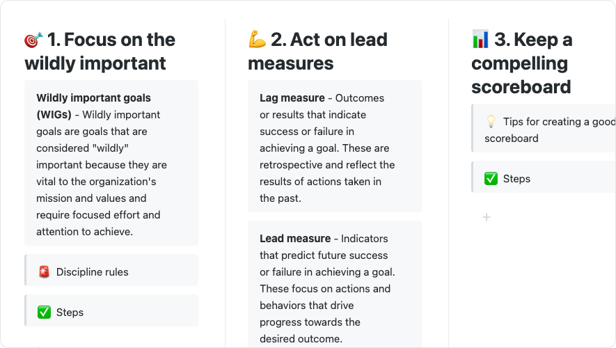This screenshot has height=348, width=616.
Task: Click the bold 'Lag measure' term
Action: 292,98
